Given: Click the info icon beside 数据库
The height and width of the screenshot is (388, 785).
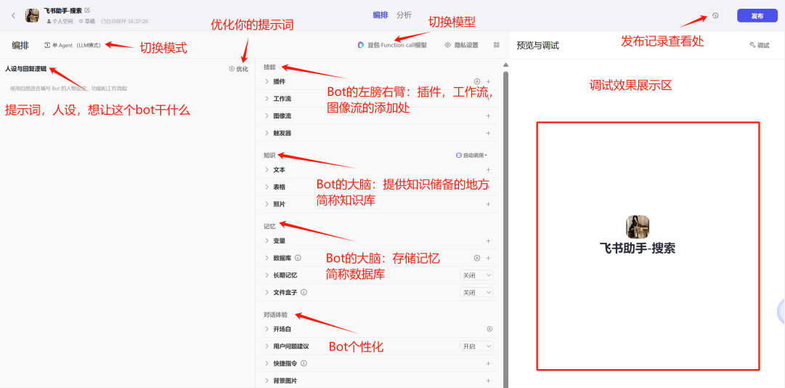Looking at the screenshot, I should 298,258.
